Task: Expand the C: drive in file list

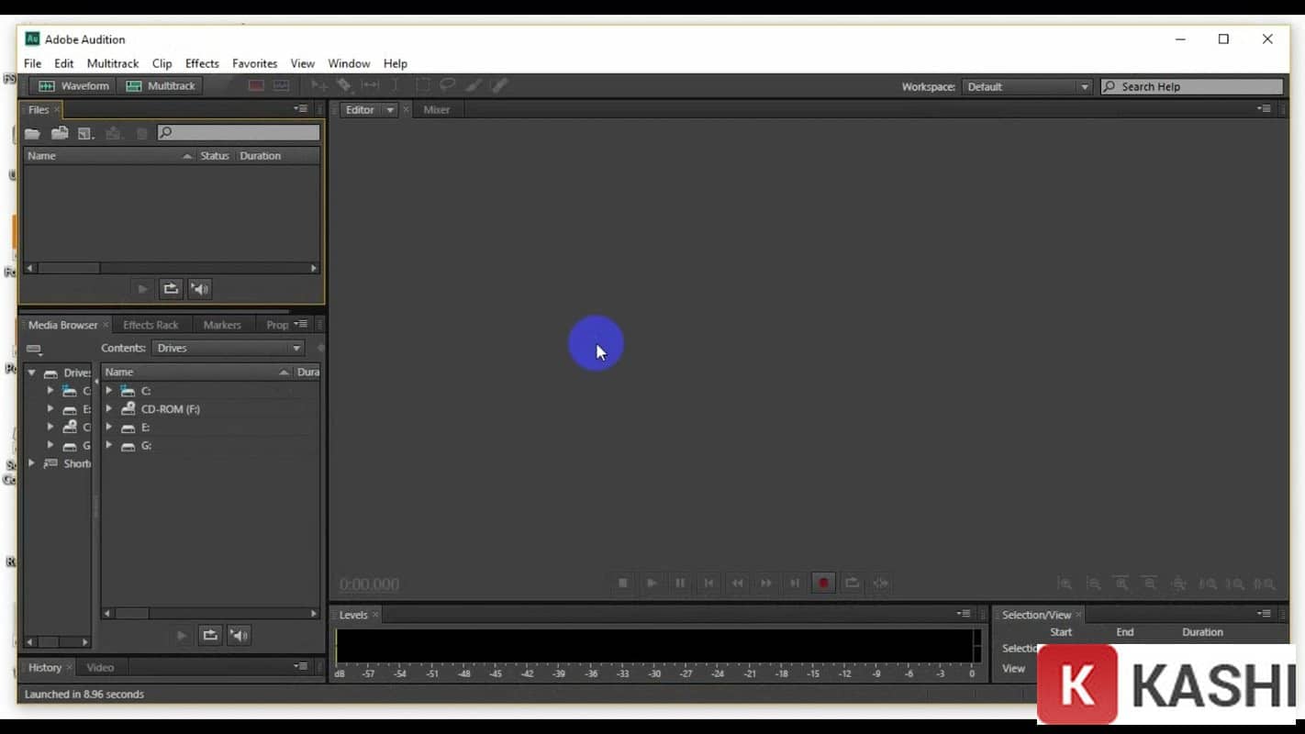Action: (109, 391)
